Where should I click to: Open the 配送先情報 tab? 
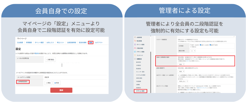(x=83, y=43)
